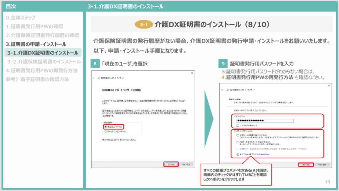Click the back arrow in the step 9 wizard

tap(222, 90)
